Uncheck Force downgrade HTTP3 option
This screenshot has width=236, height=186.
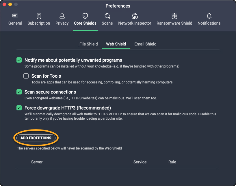pyautogui.click(x=19, y=108)
